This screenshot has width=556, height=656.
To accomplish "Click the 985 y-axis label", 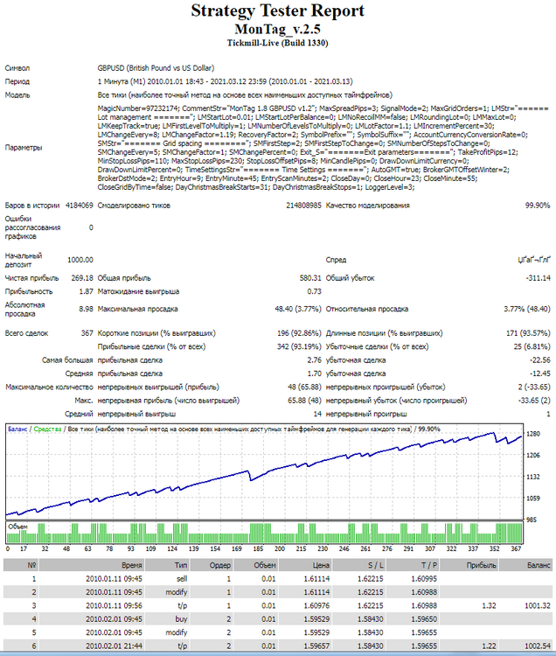I will point(532,520).
